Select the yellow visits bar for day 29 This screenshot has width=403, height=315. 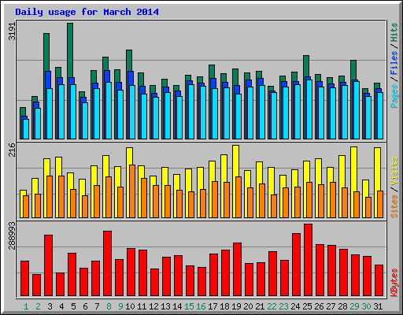tap(354, 169)
